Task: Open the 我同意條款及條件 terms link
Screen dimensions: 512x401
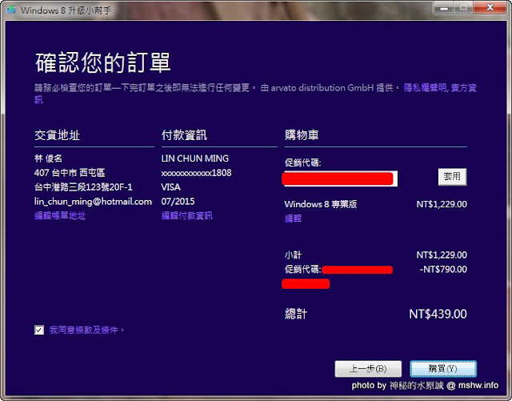Action: tap(87, 330)
